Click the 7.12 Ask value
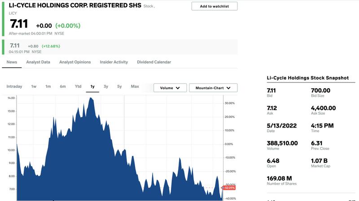359x201 pixels. 272,108
